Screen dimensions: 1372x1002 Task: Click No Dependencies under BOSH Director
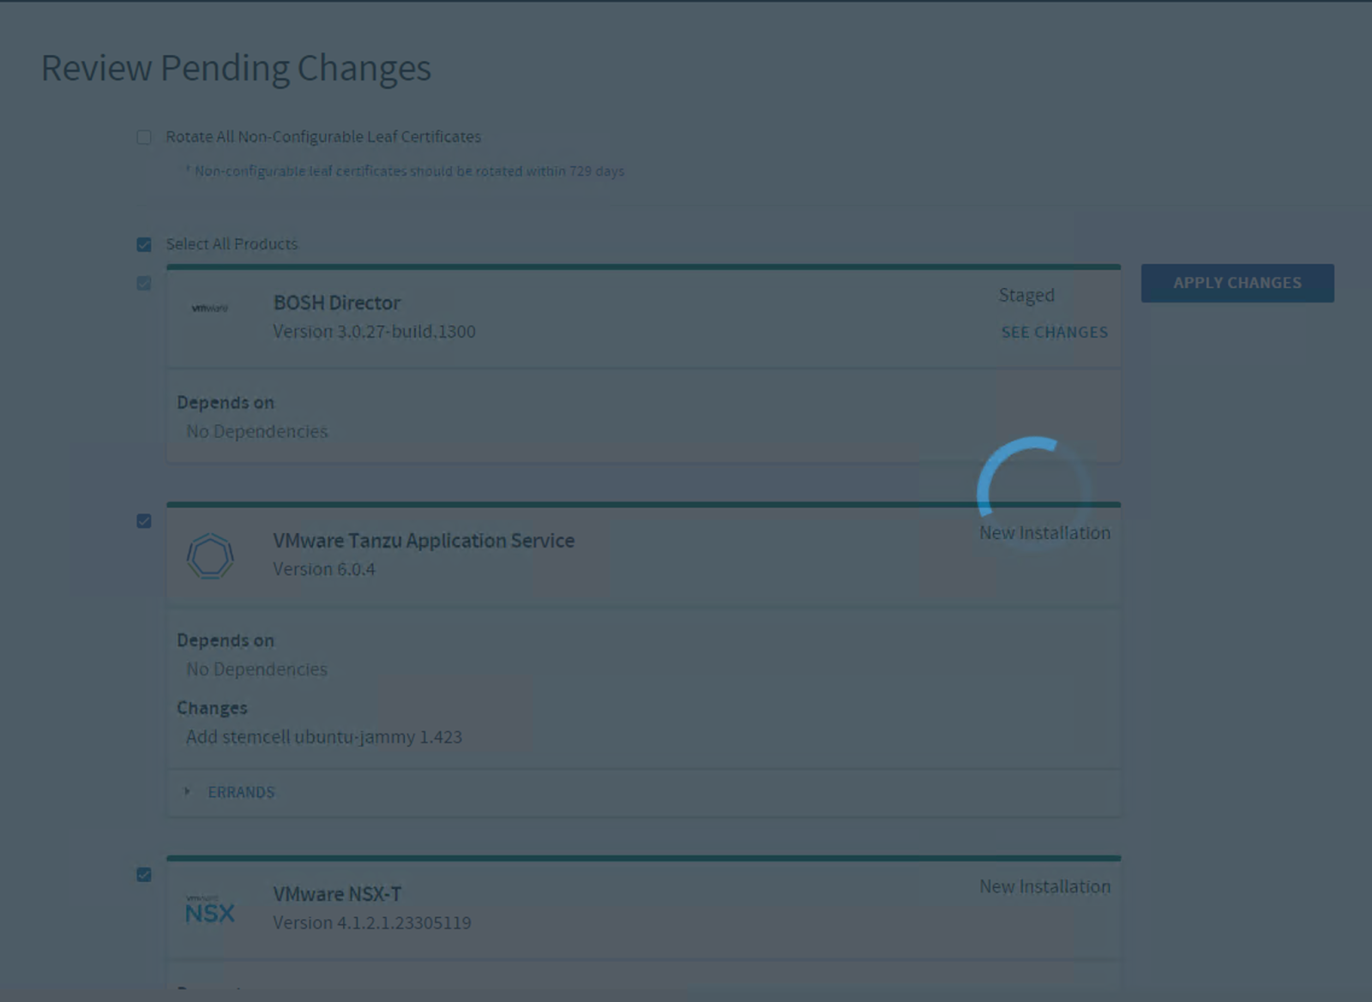coord(257,431)
